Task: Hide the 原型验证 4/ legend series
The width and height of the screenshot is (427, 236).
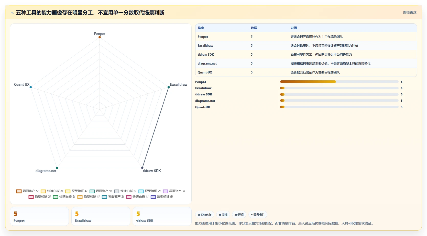Action: click(76, 191)
